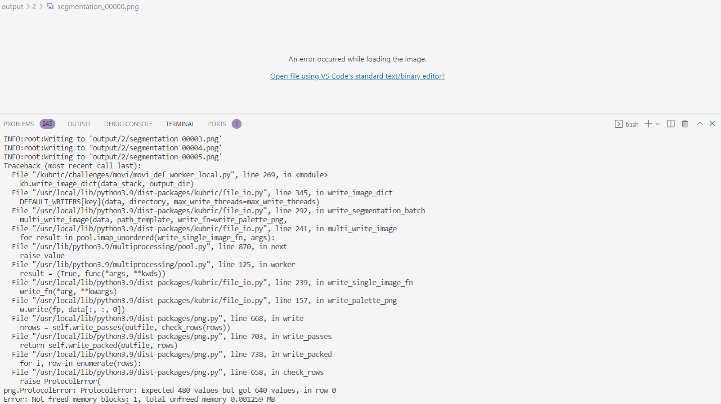View the PROBLEMS tab

coord(19,123)
